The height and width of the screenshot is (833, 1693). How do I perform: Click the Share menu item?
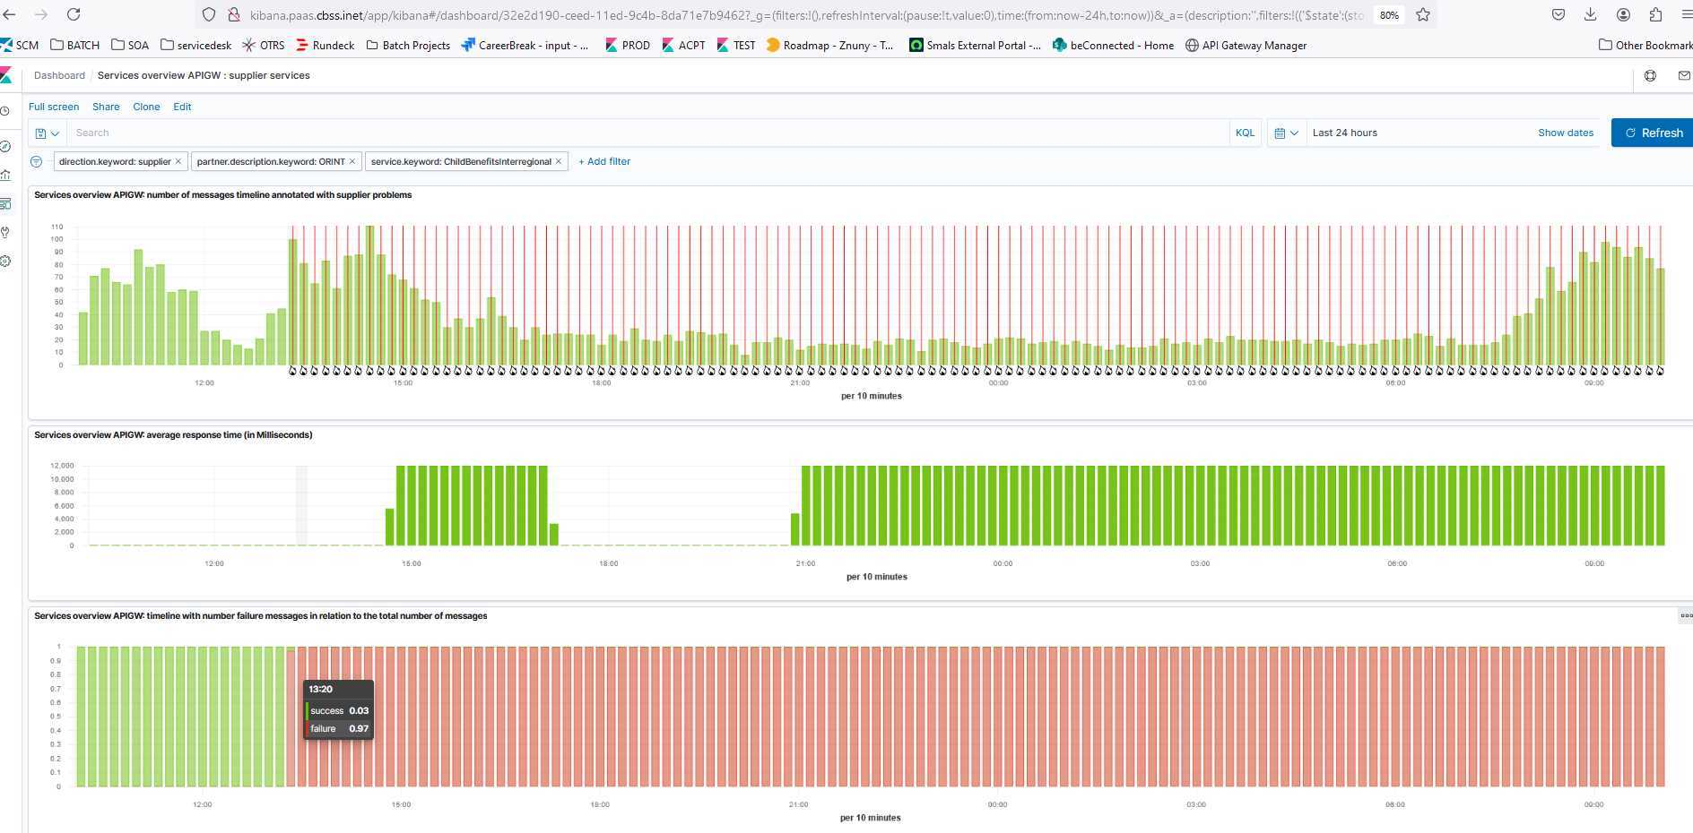[x=106, y=107]
